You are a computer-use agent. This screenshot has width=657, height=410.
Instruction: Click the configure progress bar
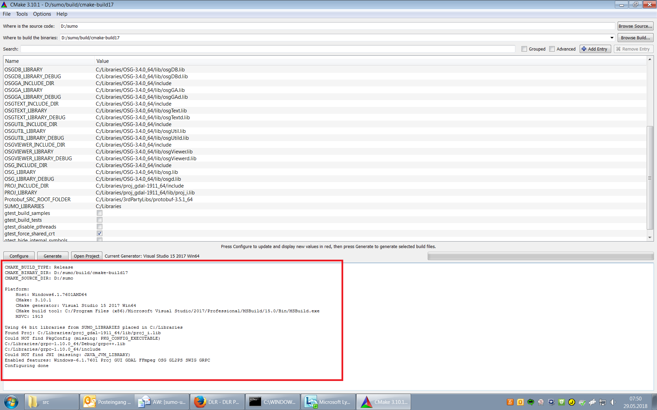point(540,256)
